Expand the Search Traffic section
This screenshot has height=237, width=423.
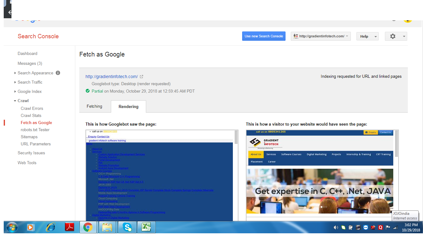coord(15,82)
